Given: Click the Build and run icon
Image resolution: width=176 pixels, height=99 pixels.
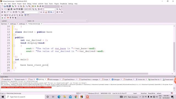Looking at the screenshot, I should pyautogui.click(x=38, y=6).
